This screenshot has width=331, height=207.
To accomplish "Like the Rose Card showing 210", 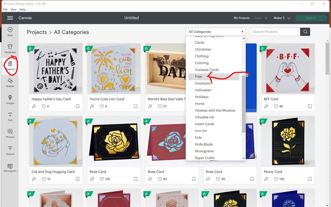I will point(101,179).
